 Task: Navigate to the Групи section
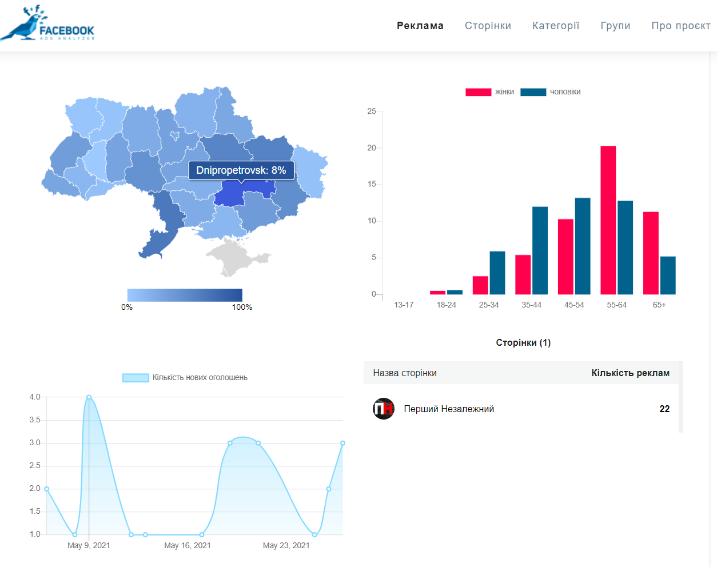pyautogui.click(x=615, y=26)
